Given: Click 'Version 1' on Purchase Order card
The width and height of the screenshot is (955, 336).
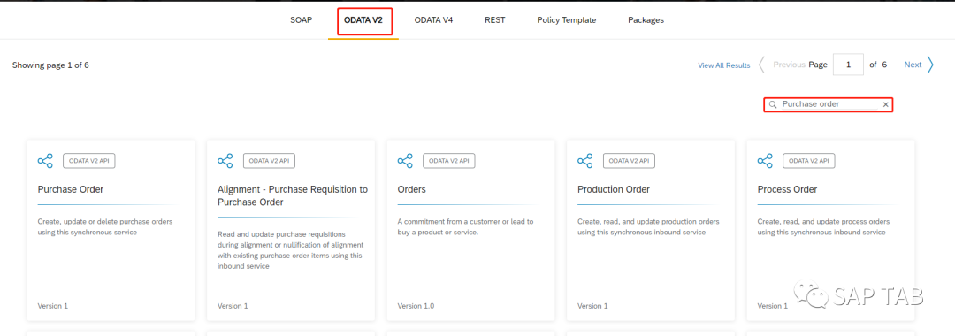Looking at the screenshot, I should pyautogui.click(x=53, y=306).
